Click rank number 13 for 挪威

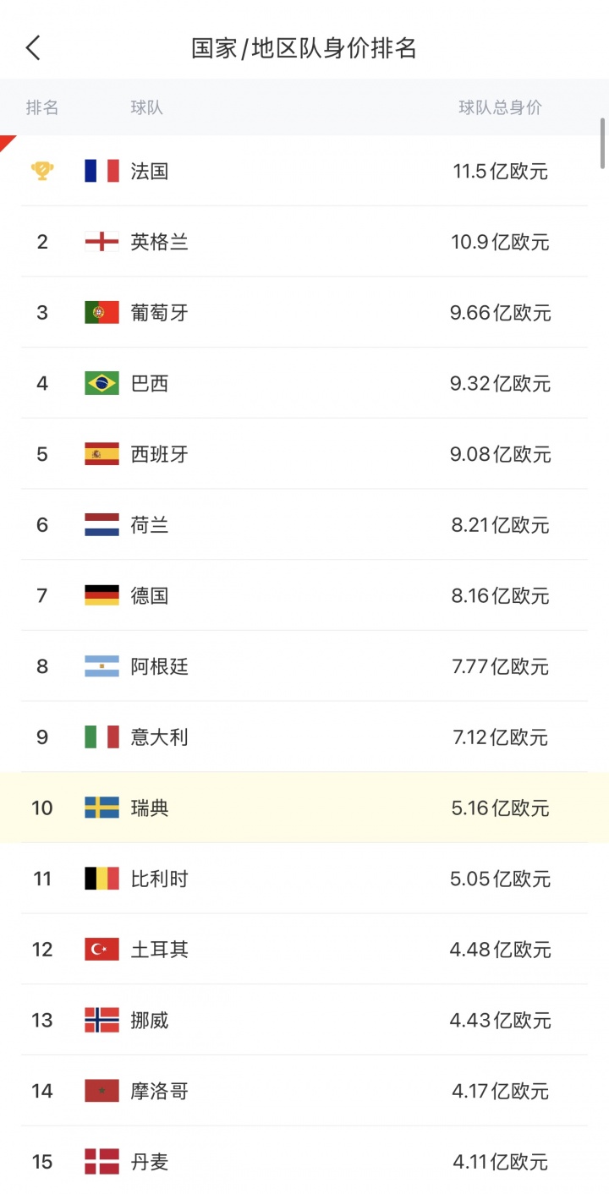42,1021
